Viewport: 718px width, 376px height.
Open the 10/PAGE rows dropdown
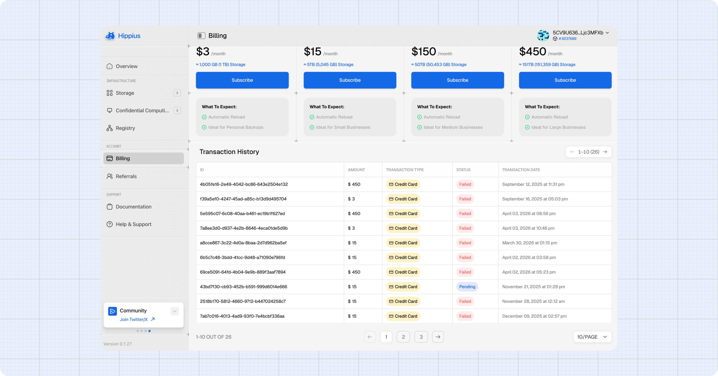coord(593,337)
